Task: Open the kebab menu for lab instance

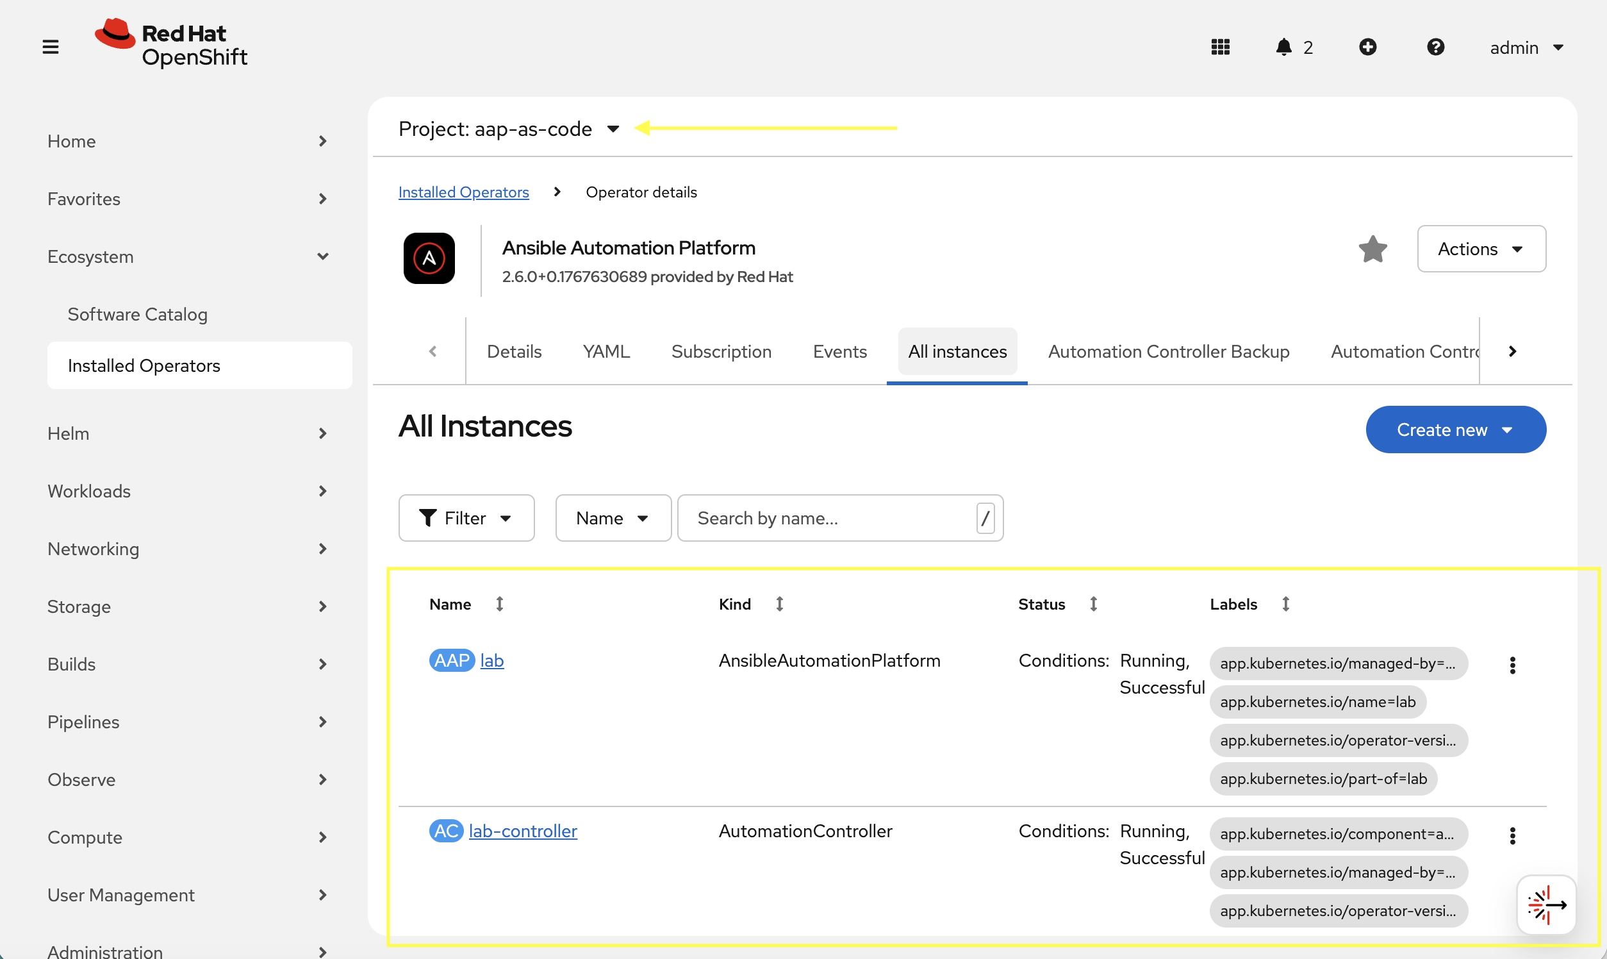Action: pyautogui.click(x=1513, y=664)
